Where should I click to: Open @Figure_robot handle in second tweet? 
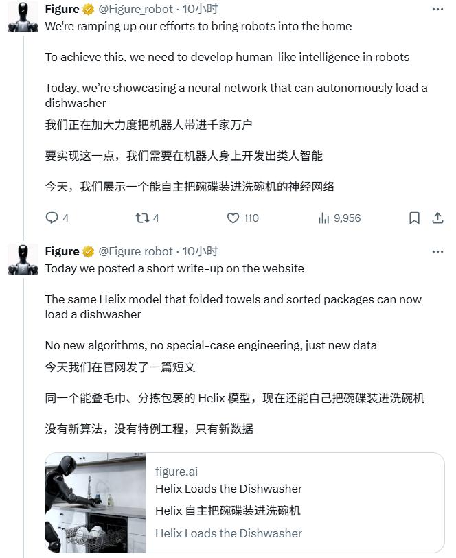point(135,251)
